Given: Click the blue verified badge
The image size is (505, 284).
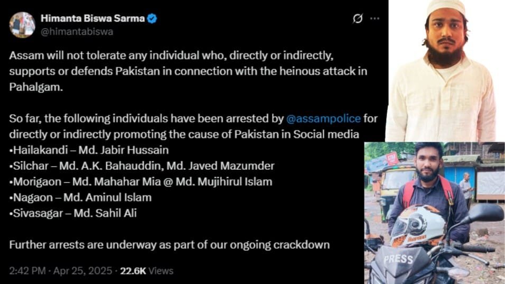Looking at the screenshot, I should click(x=152, y=19).
